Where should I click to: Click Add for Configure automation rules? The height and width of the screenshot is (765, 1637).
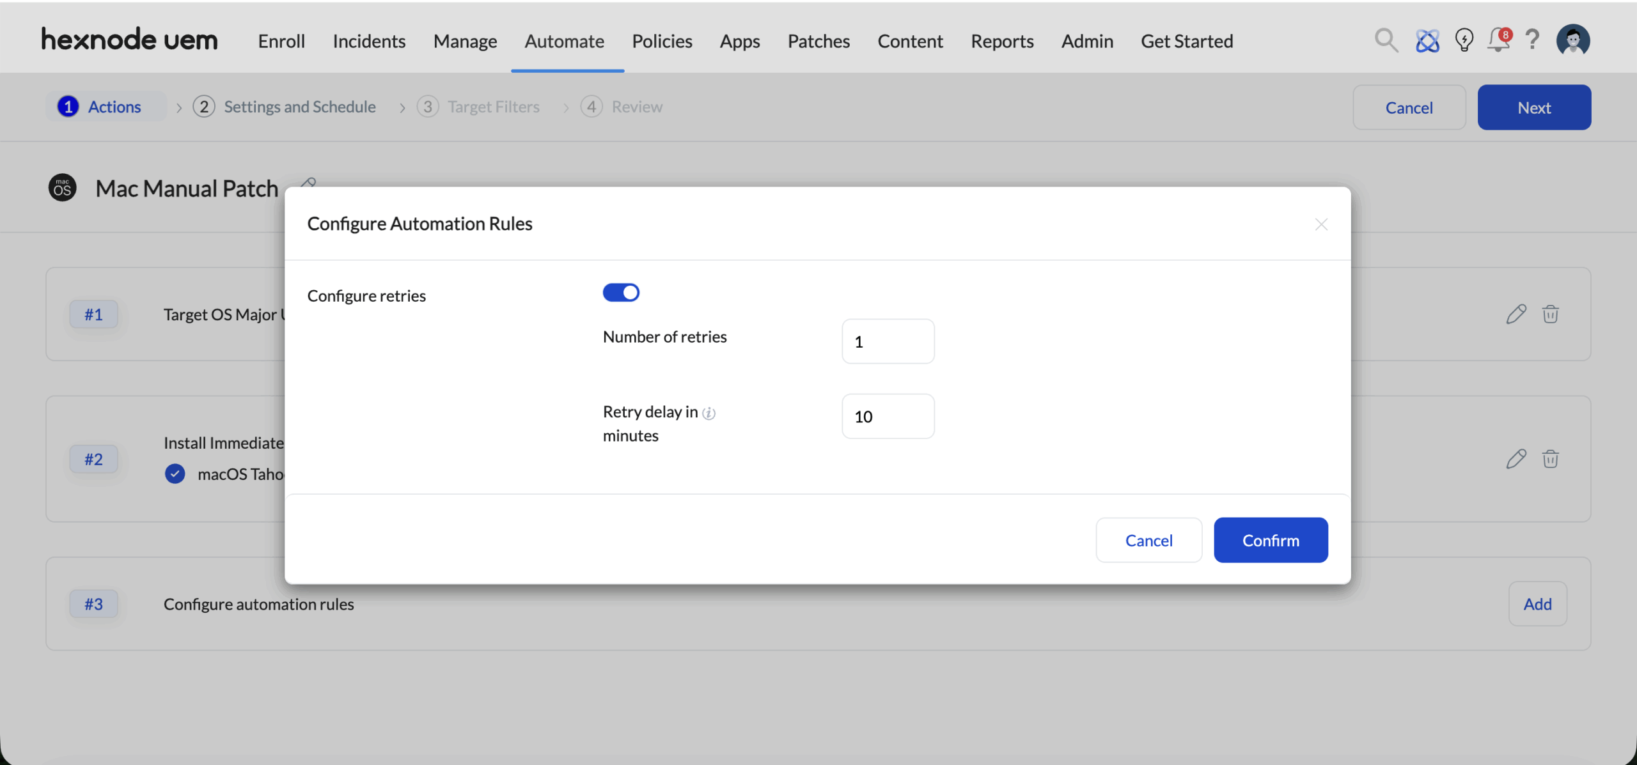1537,603
